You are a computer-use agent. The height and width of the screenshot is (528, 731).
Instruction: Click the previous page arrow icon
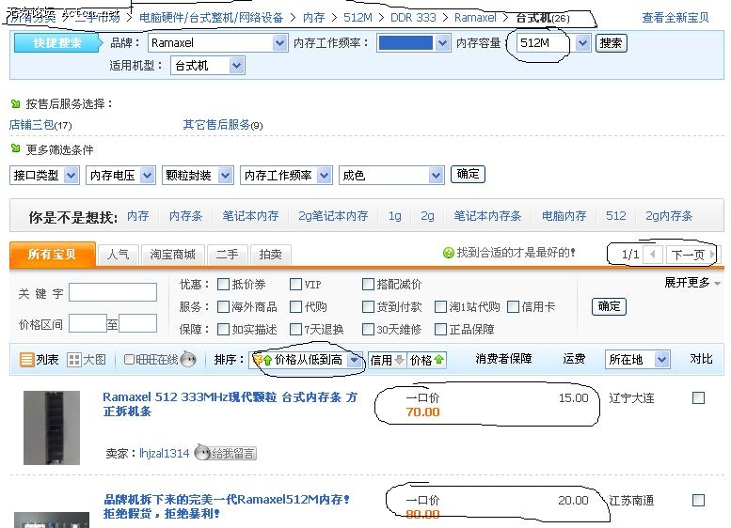653,255
